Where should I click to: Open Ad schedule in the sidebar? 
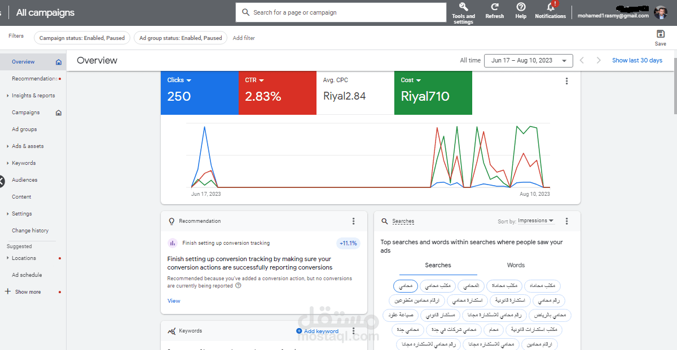tap(27, 275)
